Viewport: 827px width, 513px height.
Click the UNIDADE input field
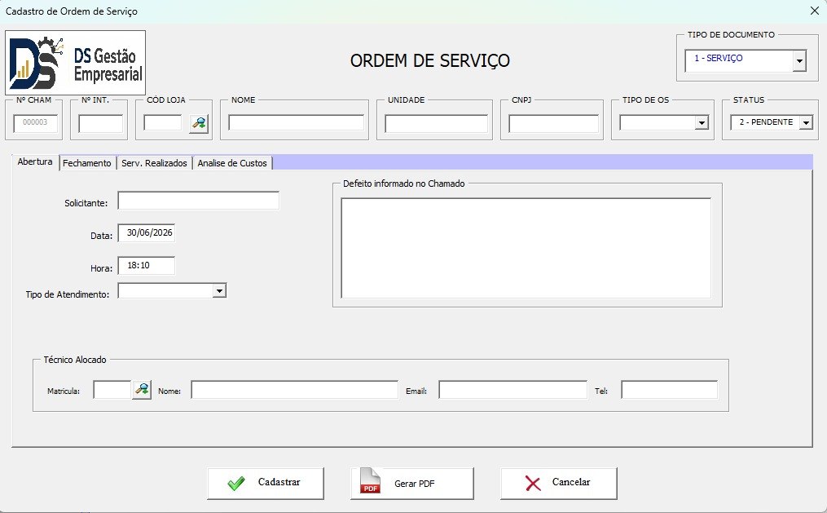pos(436,123)
